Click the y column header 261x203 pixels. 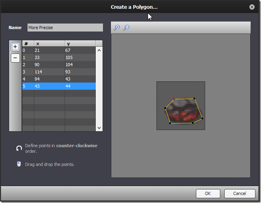click(80, 43)
